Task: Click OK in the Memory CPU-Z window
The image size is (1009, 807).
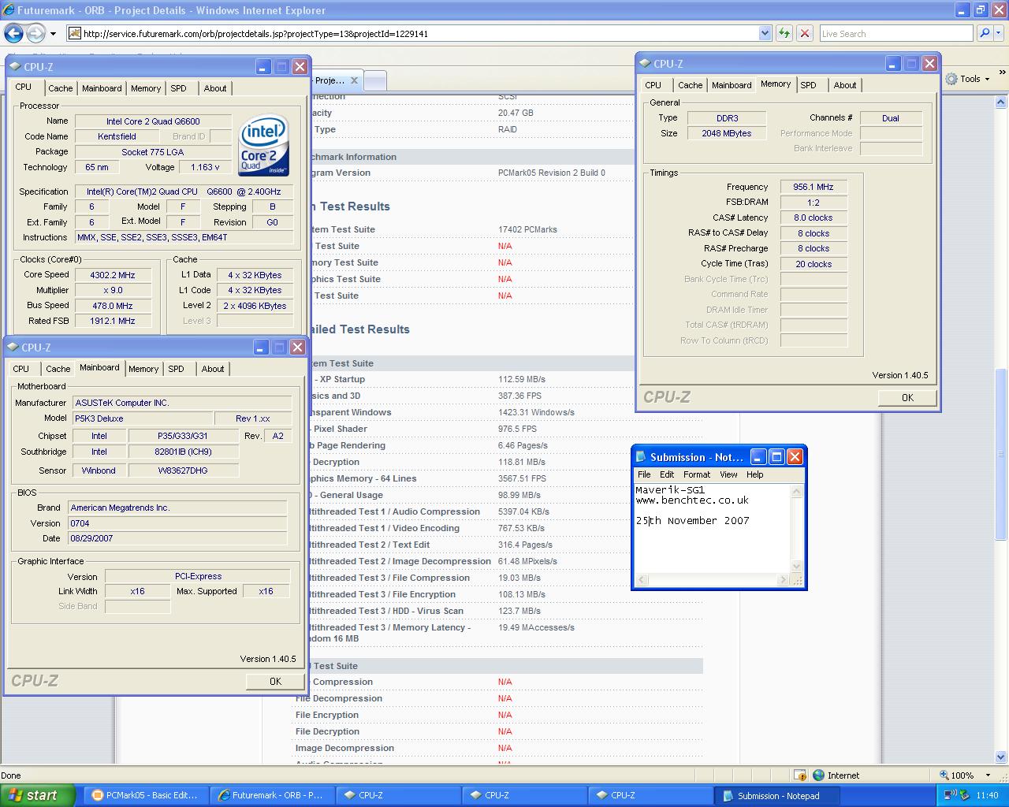Action: point(907,397)
